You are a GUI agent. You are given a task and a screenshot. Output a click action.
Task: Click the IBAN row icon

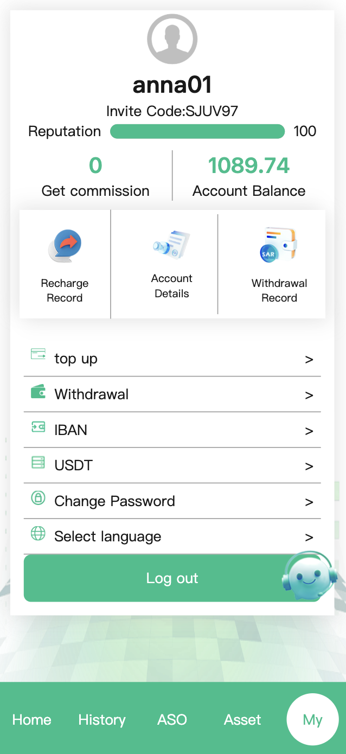(38, 427)
